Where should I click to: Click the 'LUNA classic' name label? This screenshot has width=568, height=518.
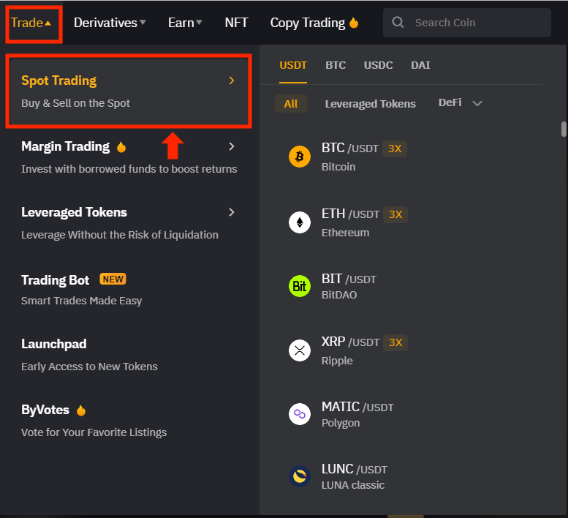(x=353, y=485)
